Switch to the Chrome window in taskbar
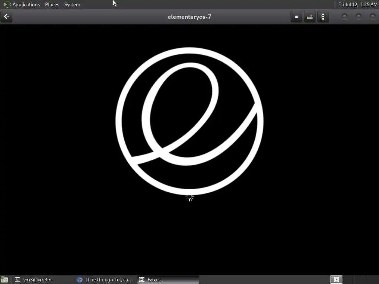The image size is (379, 284). tap(105, 280)
